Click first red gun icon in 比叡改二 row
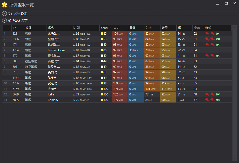The image size is (239, 163). [x=207, y=44]
